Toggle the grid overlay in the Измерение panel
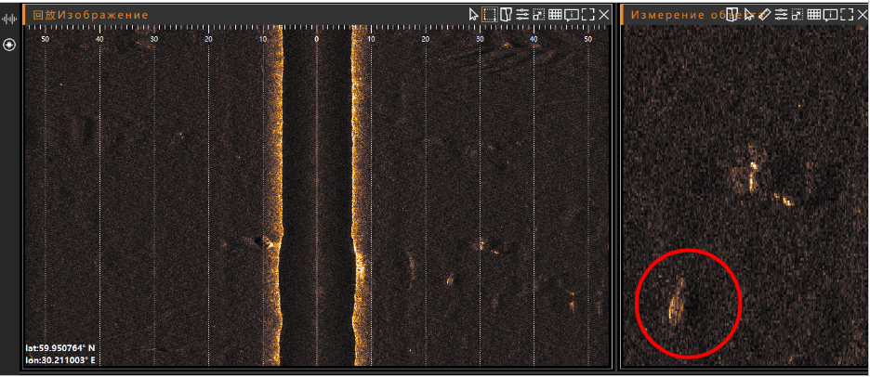 pyautogui.click(x=814, y=15)
